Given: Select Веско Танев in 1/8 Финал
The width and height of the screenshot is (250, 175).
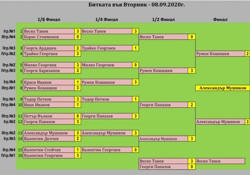Looking at the screenshot, I should (x=49, y=31).
